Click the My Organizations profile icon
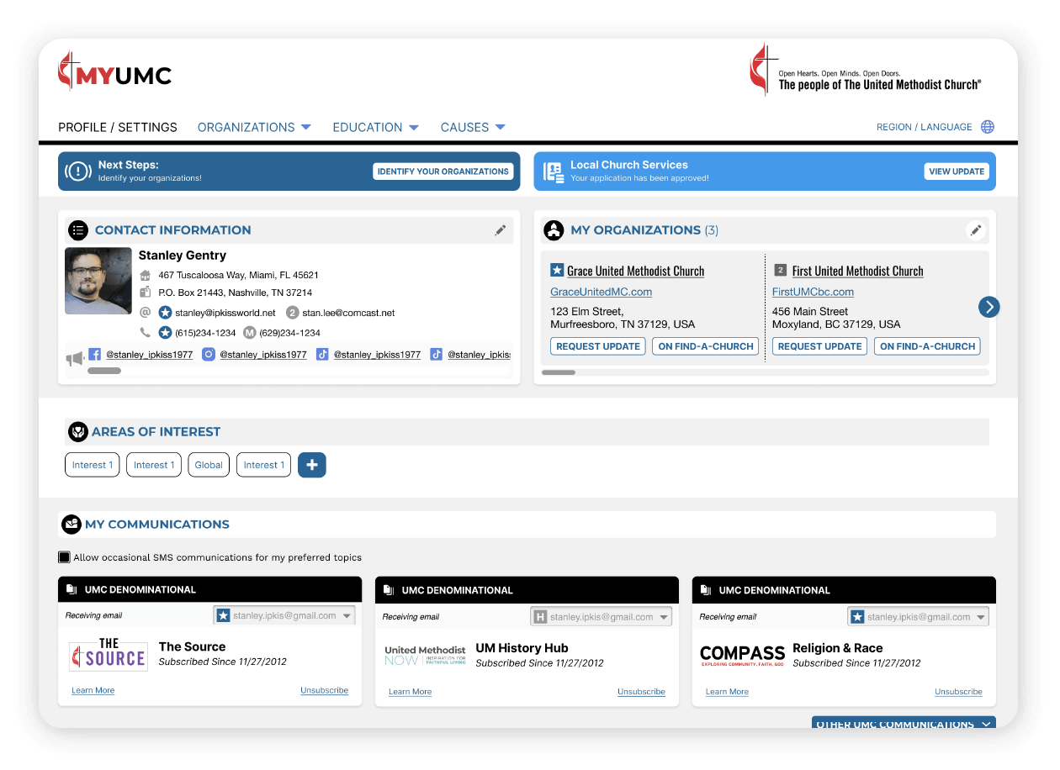Screen dimensions: 1060x770 (x=554, y=229)
